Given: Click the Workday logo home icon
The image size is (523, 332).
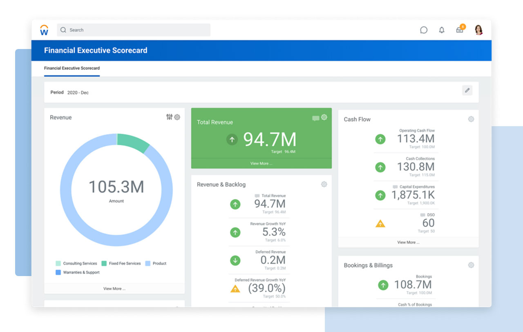Looking at the screenshot, I should pyautogui.click(x=44, y=30).
